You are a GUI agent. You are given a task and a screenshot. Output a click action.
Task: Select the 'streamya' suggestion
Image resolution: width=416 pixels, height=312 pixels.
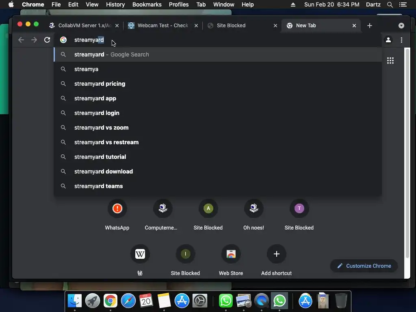coord(218,69)
